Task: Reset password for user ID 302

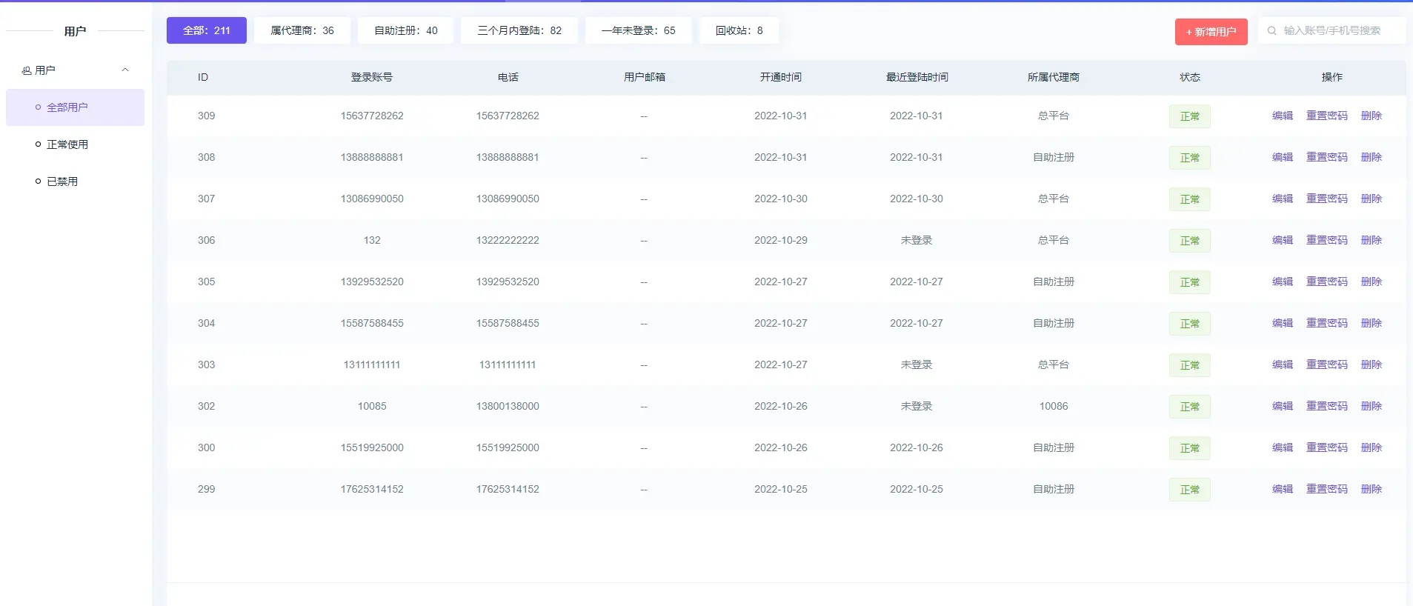Action: pos(1326,406)
